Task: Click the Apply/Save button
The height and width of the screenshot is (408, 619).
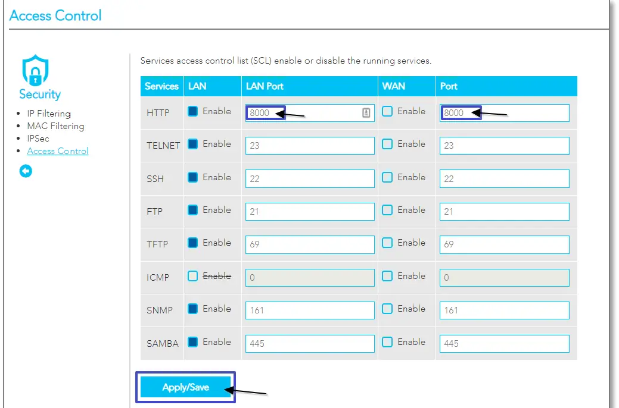Action: coord(185,387)
